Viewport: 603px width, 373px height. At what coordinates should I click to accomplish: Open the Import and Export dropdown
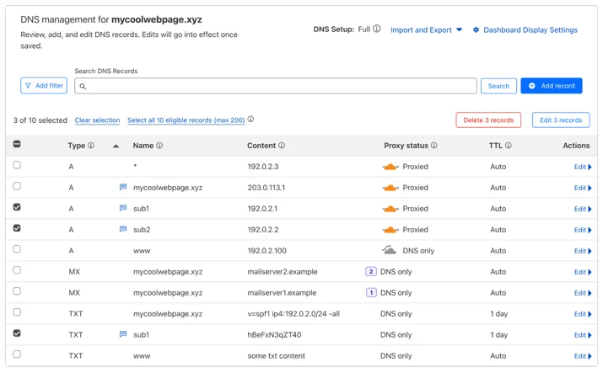point(426,30)
